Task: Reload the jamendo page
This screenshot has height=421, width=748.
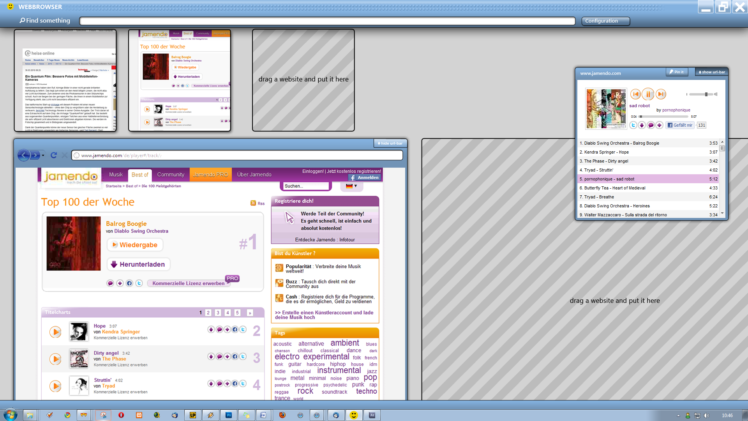Action: point(54,155)
